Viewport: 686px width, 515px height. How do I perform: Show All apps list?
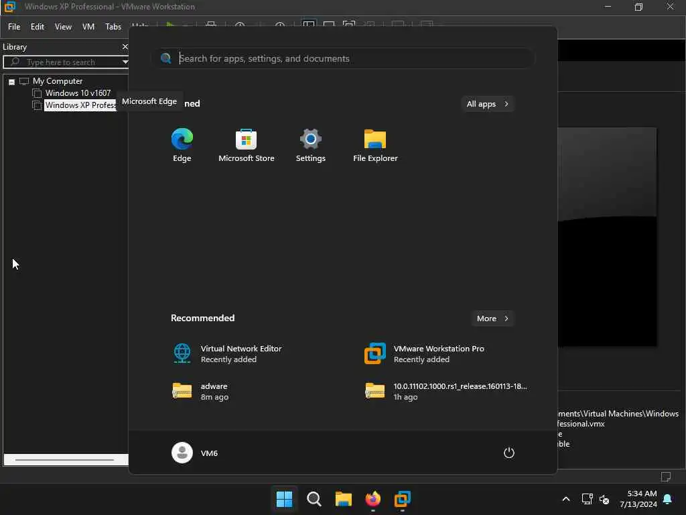488,104
